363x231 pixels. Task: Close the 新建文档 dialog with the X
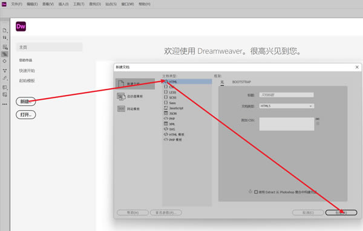click(357, 67)
